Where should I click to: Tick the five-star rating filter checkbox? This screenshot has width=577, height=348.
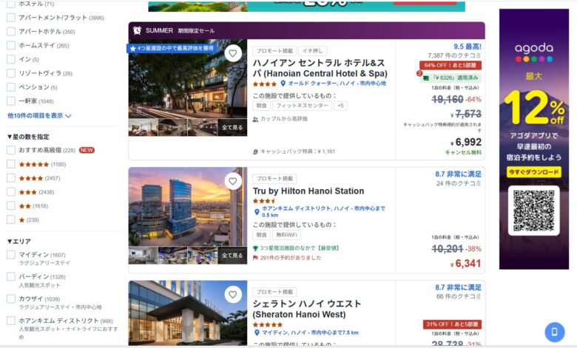[x=11, y=164]
